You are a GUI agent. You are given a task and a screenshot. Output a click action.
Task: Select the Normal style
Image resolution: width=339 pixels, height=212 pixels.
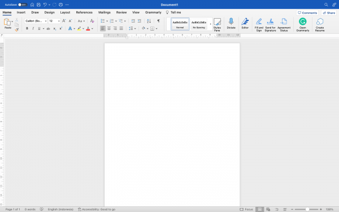[180, 24]
